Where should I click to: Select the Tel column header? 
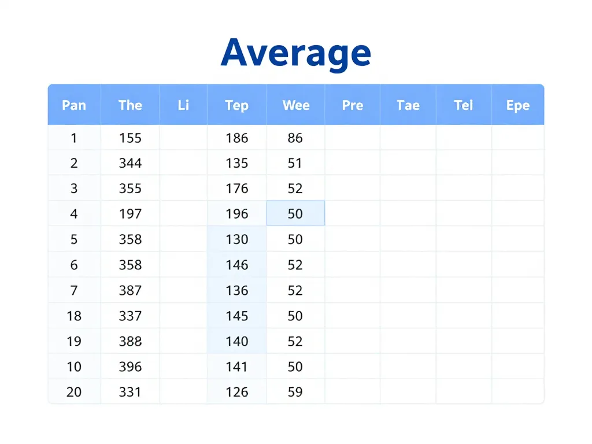(464, 105)
